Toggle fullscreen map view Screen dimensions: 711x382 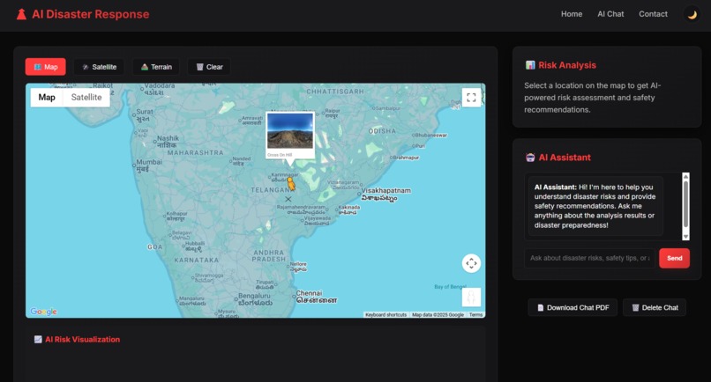(471, 98)
